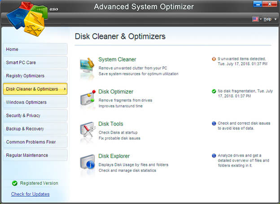Click the Disk Optimizer drive icon

[87, 98]
